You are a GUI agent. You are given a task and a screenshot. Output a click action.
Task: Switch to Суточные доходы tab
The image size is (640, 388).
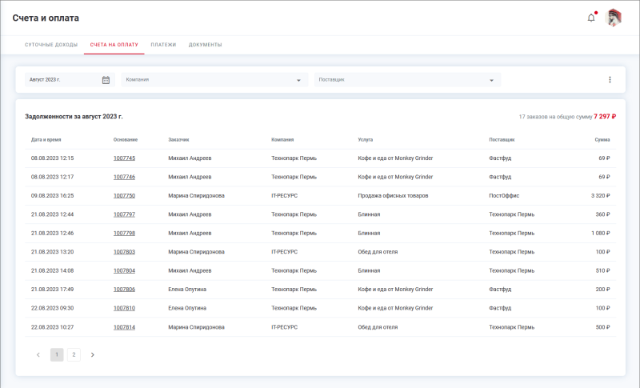pos(51,45)
